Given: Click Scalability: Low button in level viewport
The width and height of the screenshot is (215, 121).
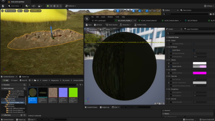Looking at the screenshot, I should pos(36,11).
